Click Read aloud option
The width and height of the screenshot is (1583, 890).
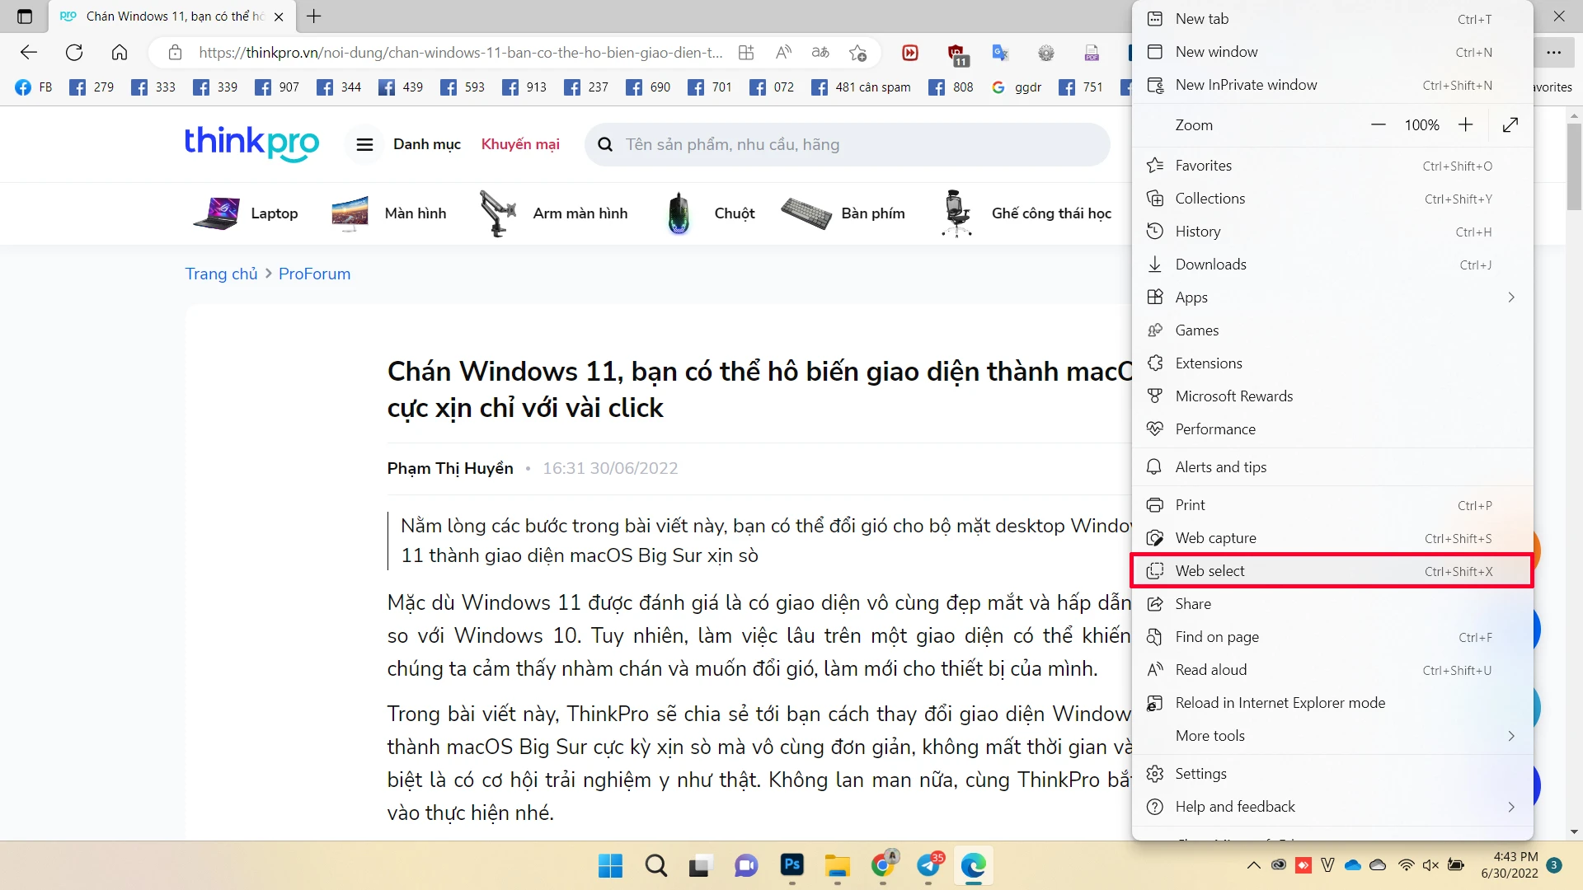coord(1211,669)
